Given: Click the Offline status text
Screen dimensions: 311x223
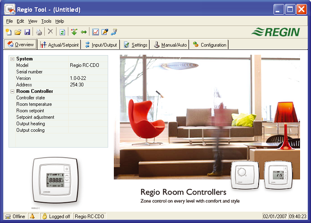Looking at the screenshot, I should (x=19, y=217).
